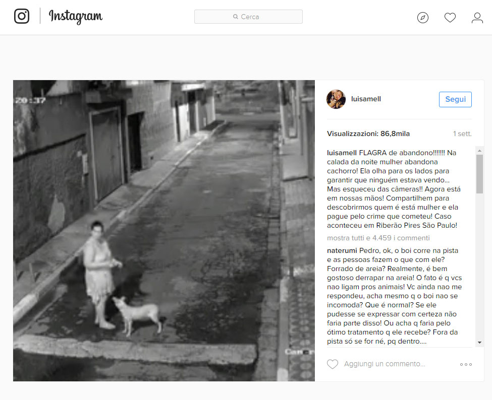This screenshot has width=492, height=400.
Task: Like the post with the heart icon
Action: pyautogui.click(x=333, y=364)
